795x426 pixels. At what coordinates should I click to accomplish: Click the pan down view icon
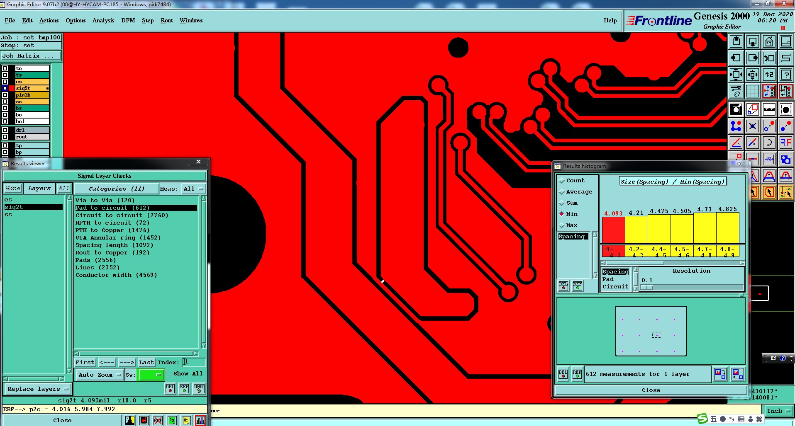tap(753, 41)
